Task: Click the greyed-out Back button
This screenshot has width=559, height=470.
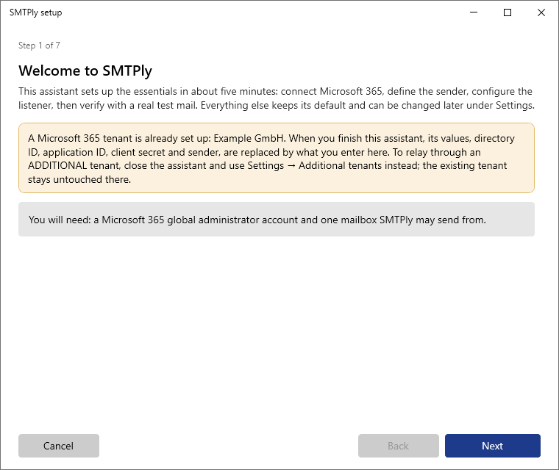Action: tap(398, 446)
